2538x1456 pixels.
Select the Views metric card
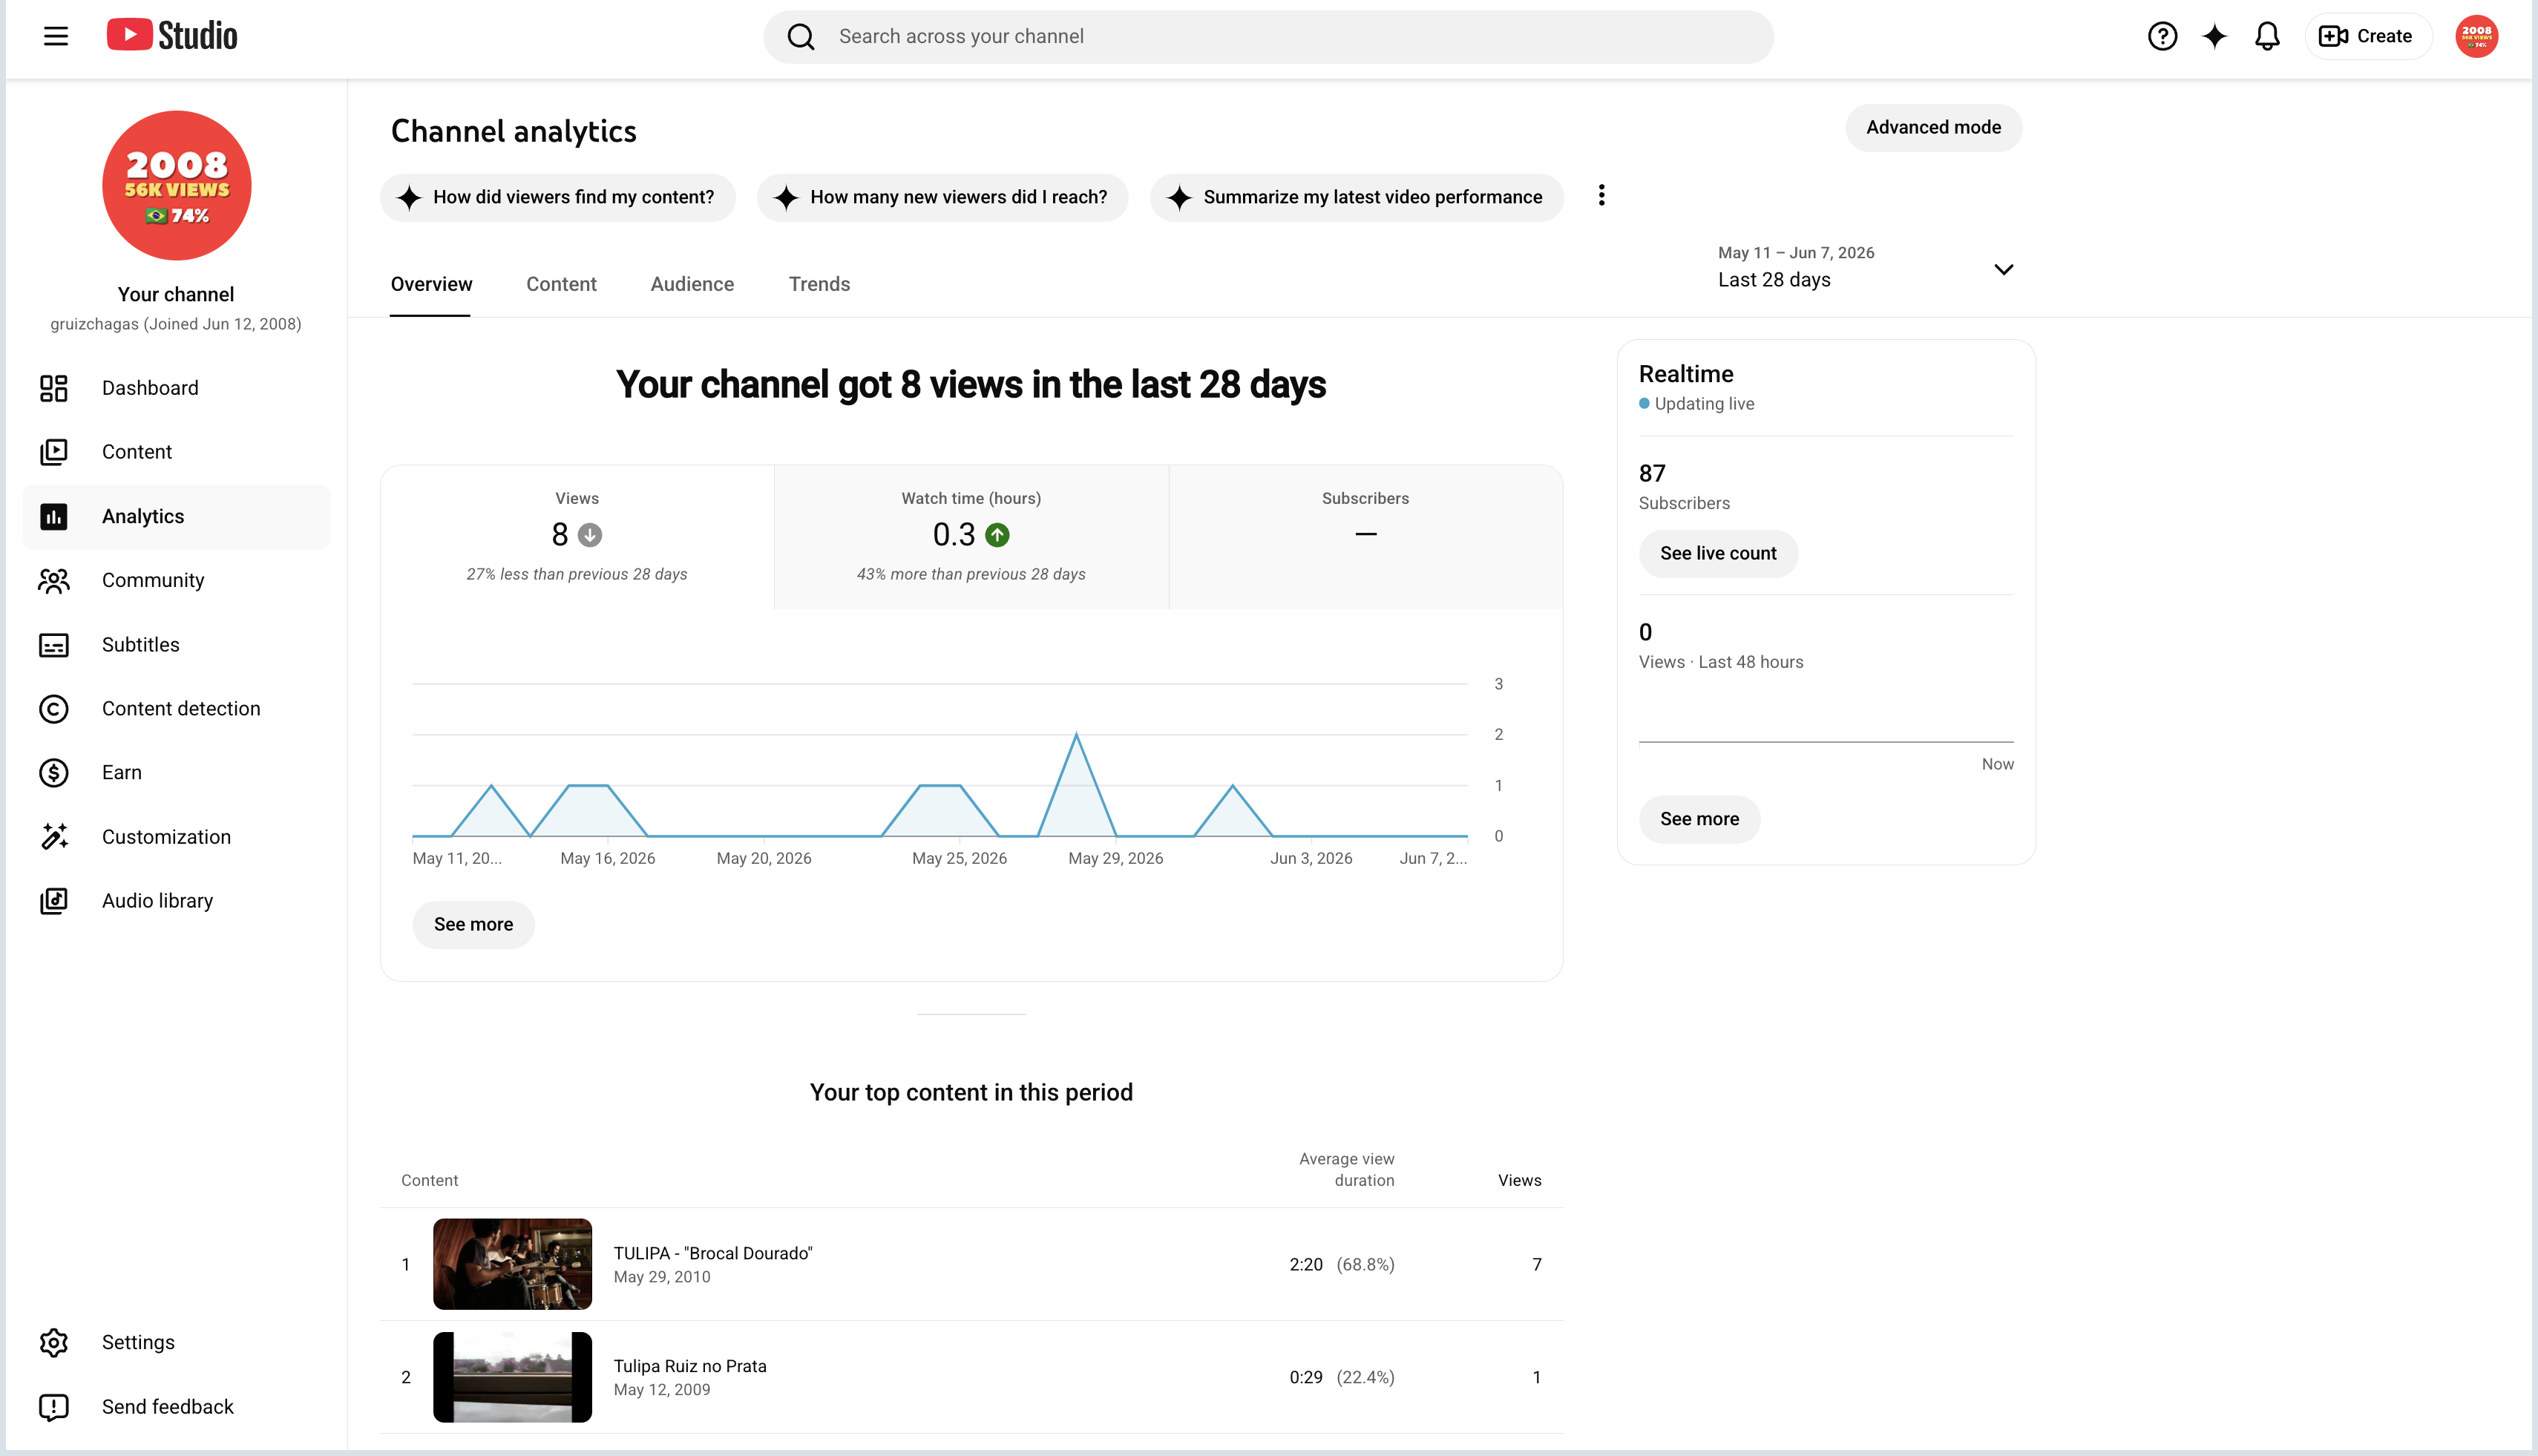(x=577, y=537)
